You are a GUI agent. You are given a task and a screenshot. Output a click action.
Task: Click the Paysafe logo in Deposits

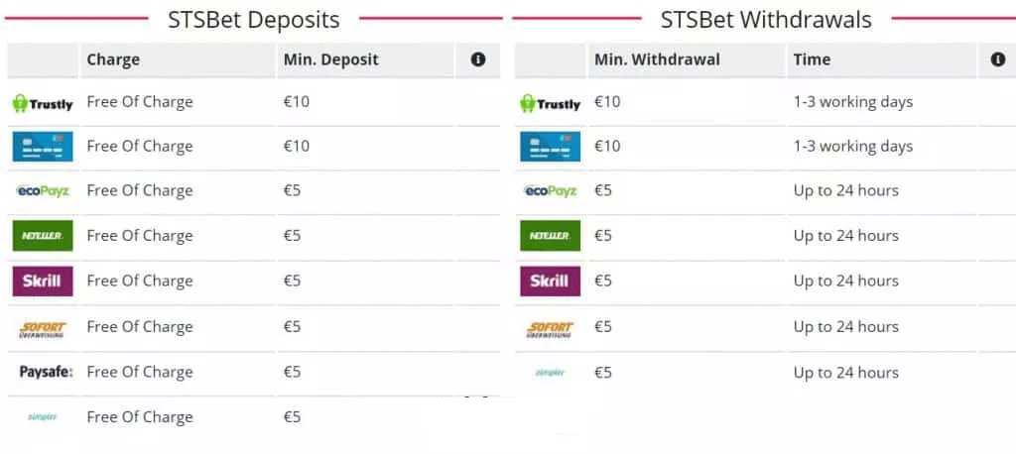[x=46, y=372]
